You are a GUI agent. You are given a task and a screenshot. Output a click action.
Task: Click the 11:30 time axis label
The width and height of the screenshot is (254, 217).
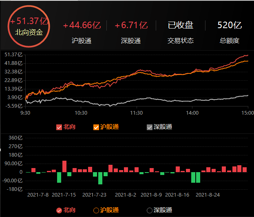coord(136,113)
